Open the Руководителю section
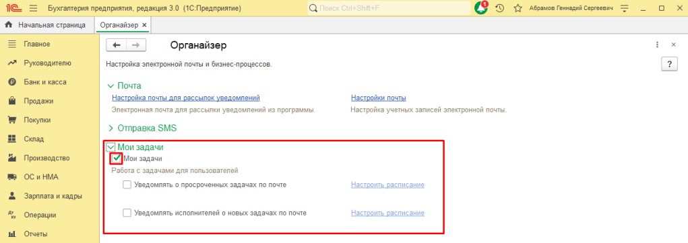688x243 pixels. point(47,63)
